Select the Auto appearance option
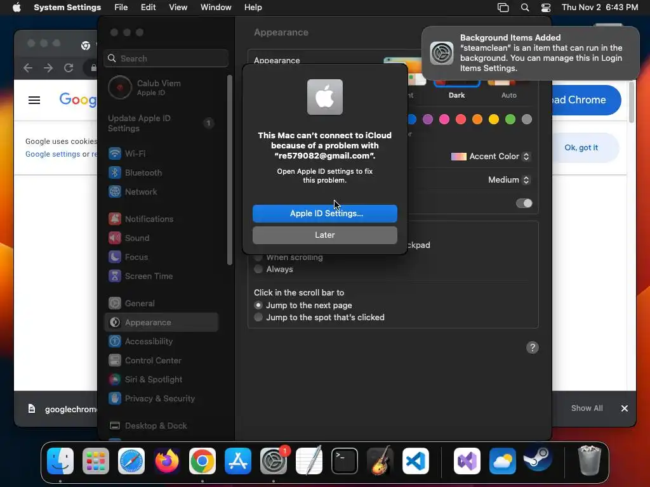This screenshot has width=650, height=487. point(508,95)
